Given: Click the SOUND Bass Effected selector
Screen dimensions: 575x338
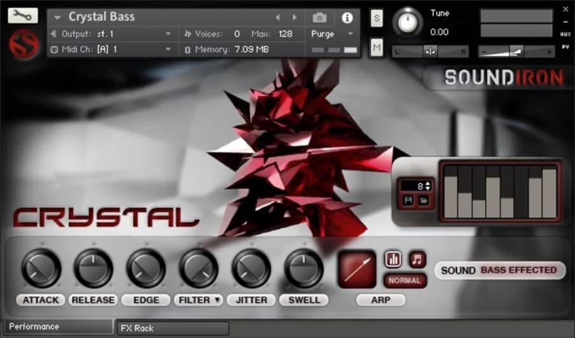Looking at the screenshot, I should click(x=499, y=270).
